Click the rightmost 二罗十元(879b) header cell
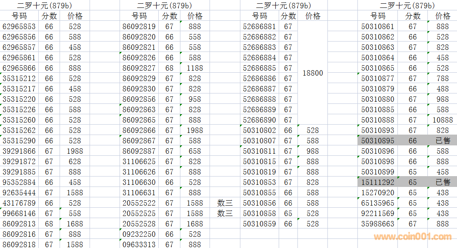Screen dimensions: 457x248 407,5
